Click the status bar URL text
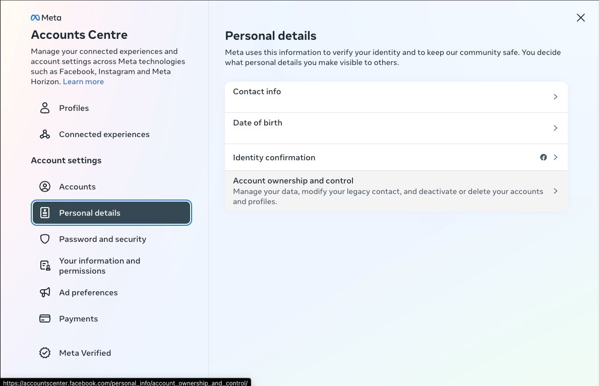 [125, 383]
